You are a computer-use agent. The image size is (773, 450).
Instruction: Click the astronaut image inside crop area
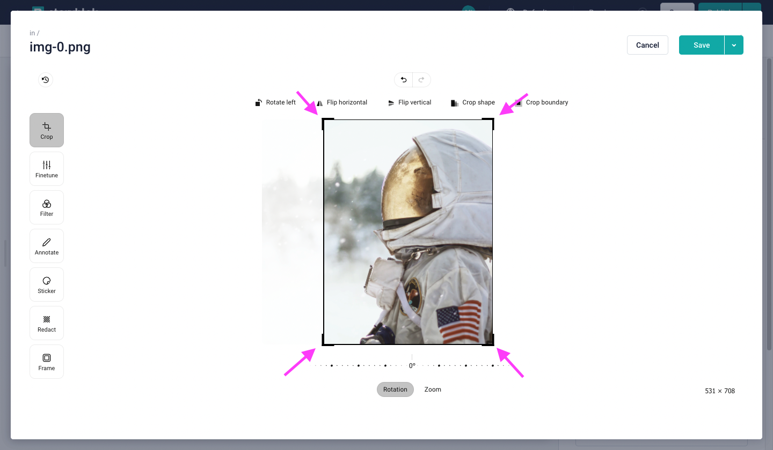pos(408,232)
